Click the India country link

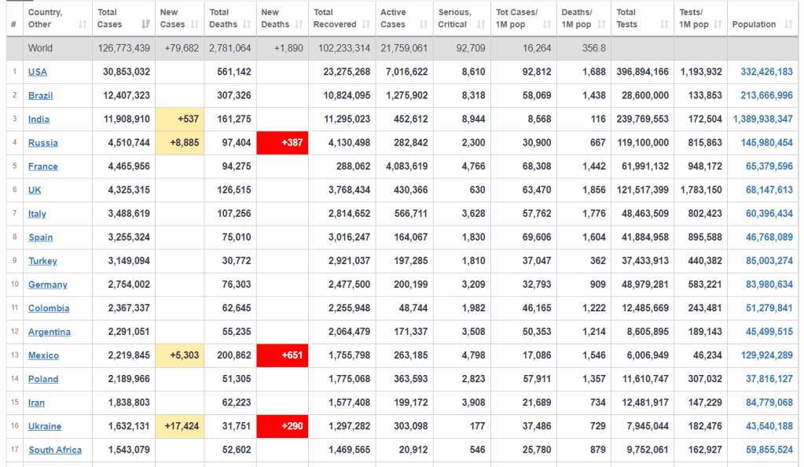click(39, 120)
